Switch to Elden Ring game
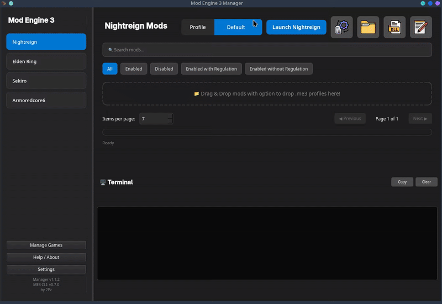This screenshot has height=304, width=442. (46, 61)
